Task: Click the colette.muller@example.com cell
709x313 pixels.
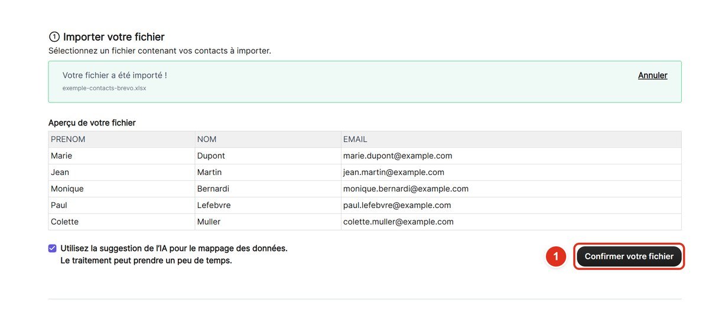Action: [511, 222]
